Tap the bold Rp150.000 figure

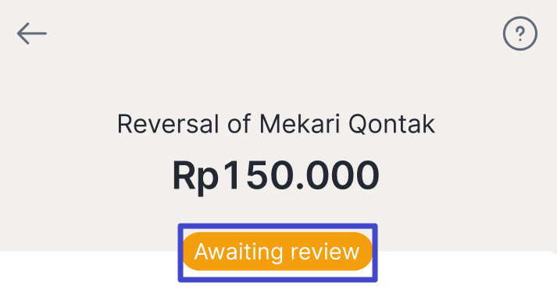click(276, 176)
